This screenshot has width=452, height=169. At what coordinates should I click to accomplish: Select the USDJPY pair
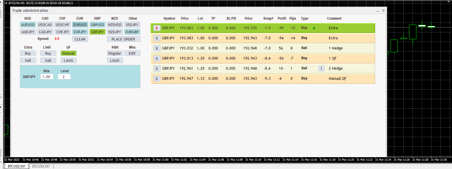132,25
